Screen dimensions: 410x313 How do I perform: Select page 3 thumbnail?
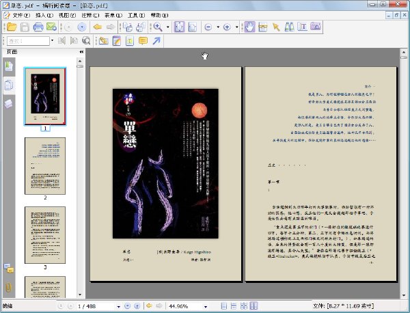point(45,235)
